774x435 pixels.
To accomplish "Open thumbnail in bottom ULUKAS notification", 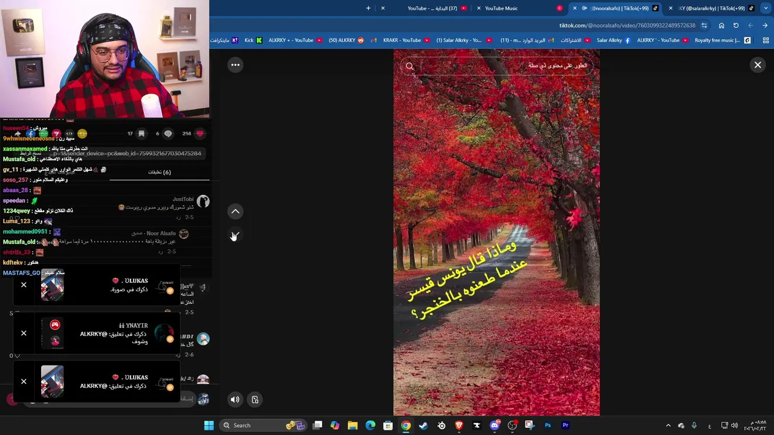I will [52, 382].
